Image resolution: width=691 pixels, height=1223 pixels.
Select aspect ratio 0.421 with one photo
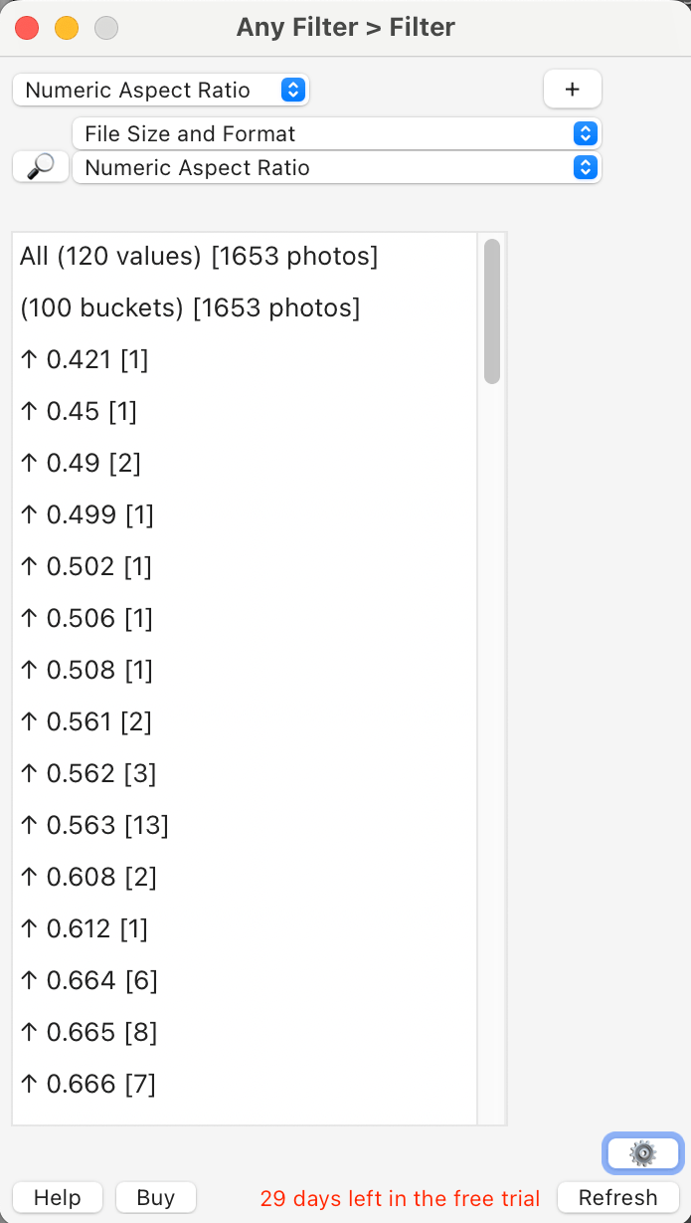tap(85, 359)
